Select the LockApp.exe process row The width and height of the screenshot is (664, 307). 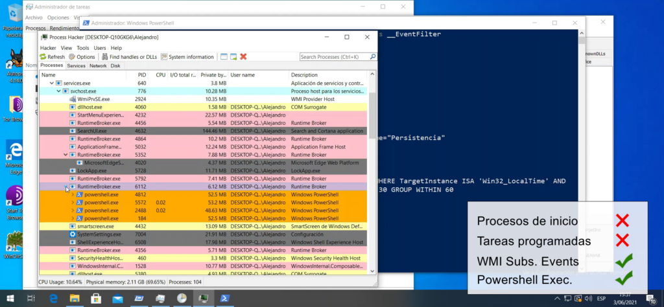203,171
